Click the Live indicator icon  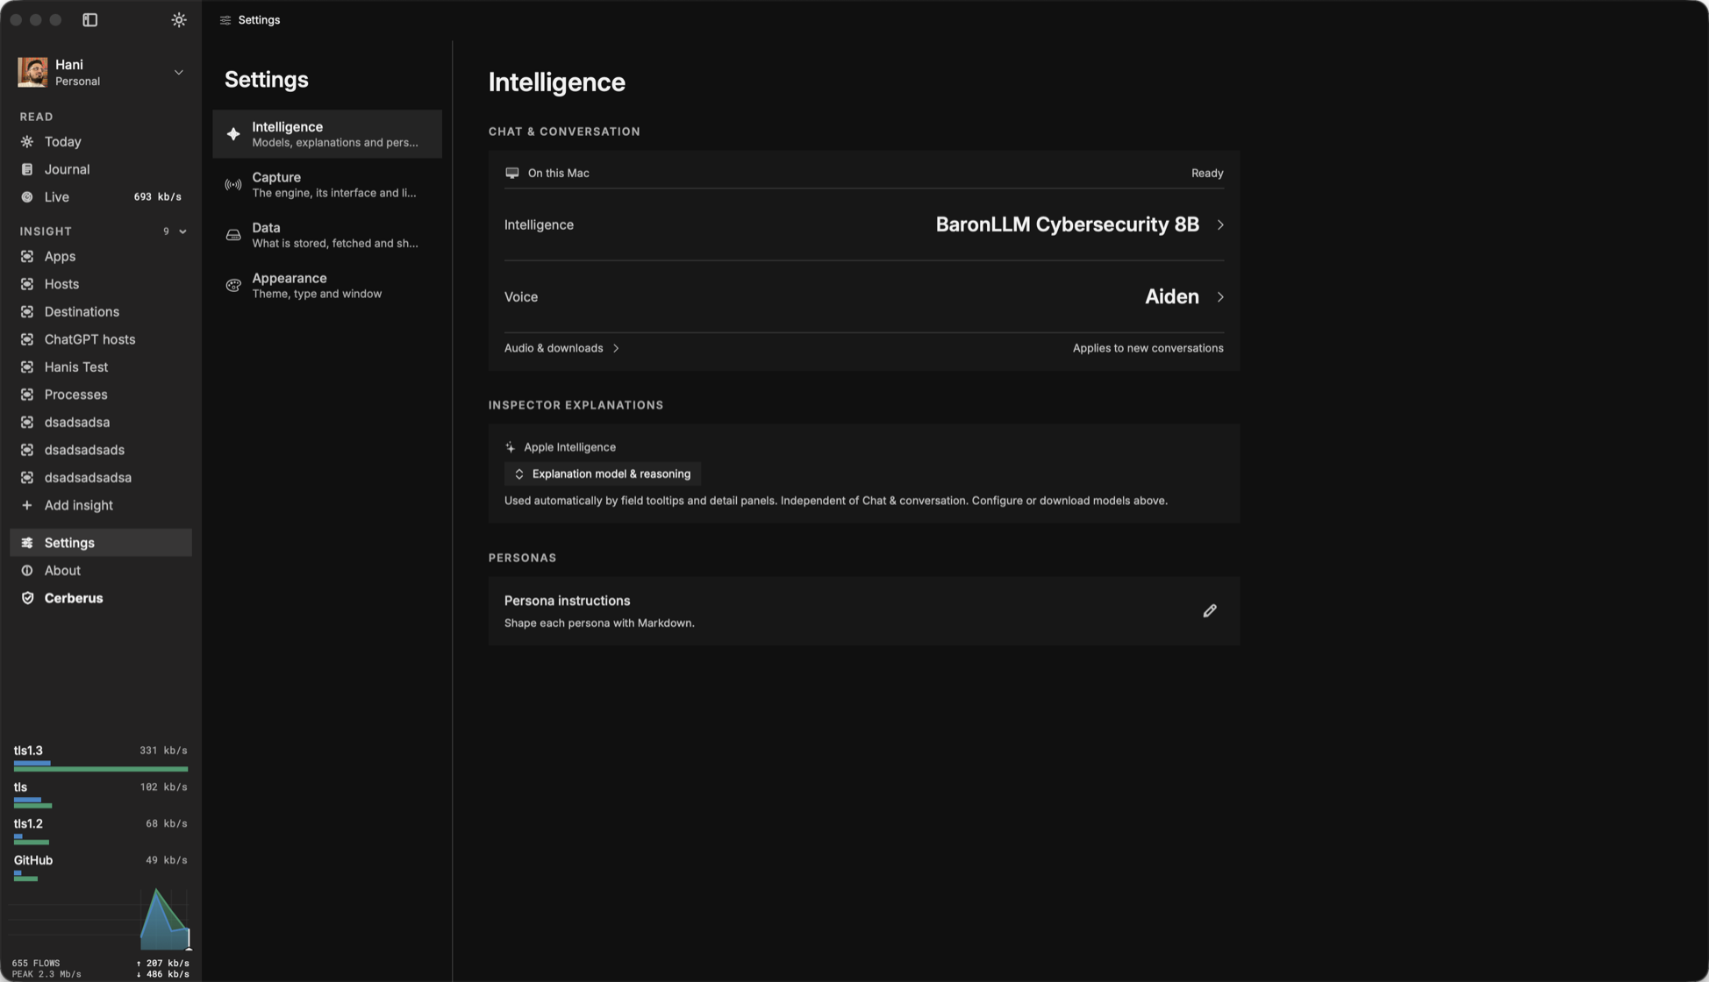pyautogui.click(x=27, y=197)
